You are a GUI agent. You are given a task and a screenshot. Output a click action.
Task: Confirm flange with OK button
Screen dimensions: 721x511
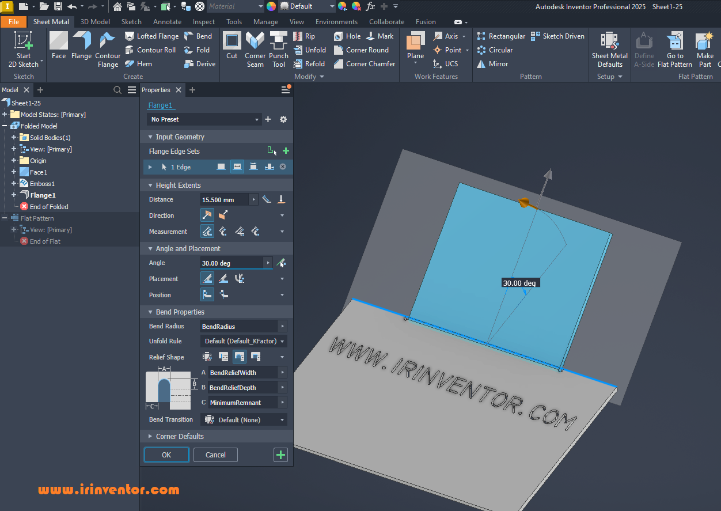point(166,455)
